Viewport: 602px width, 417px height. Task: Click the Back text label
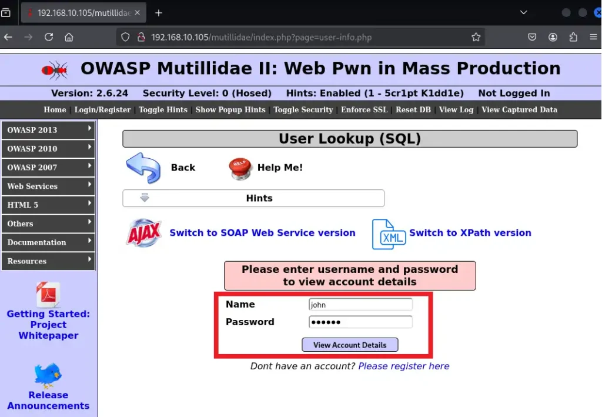point(183,168)
